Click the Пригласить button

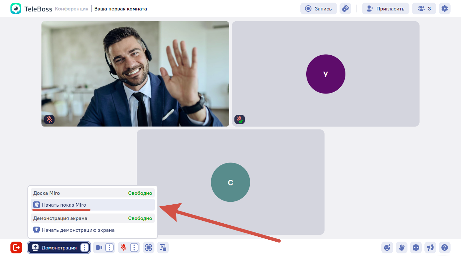(x=386, y=9)
